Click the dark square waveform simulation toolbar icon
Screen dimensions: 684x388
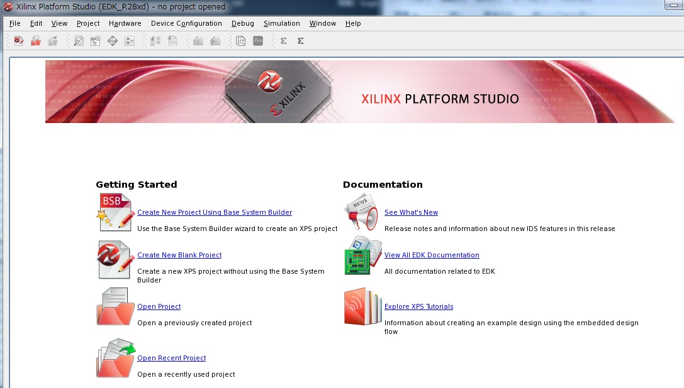[258, 41]
